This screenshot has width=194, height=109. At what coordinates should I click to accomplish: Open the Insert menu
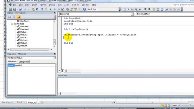35,5
